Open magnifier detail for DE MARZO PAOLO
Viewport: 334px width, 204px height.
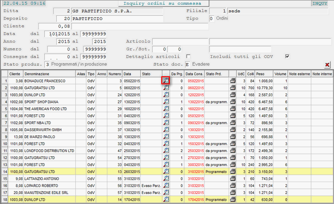166,137
